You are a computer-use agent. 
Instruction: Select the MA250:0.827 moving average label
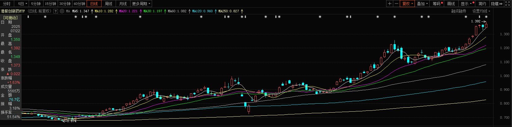pos(229,11)
